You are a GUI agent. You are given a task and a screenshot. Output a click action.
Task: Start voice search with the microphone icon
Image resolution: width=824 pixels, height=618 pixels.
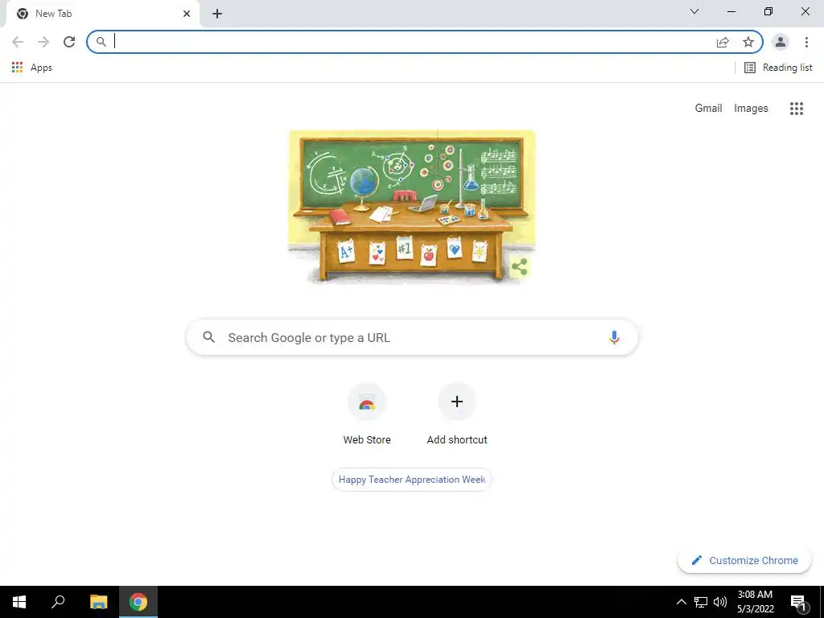point(614,337)
